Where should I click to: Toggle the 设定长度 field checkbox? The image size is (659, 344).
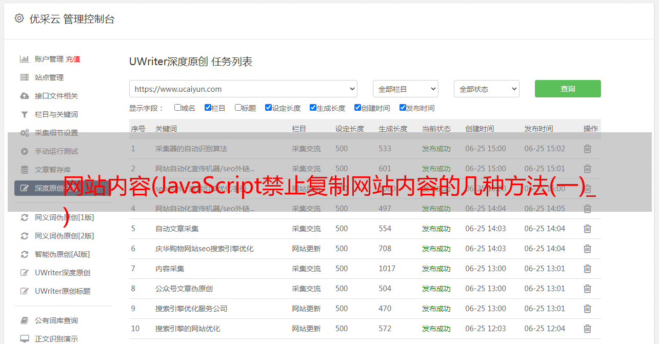(268, 108)
